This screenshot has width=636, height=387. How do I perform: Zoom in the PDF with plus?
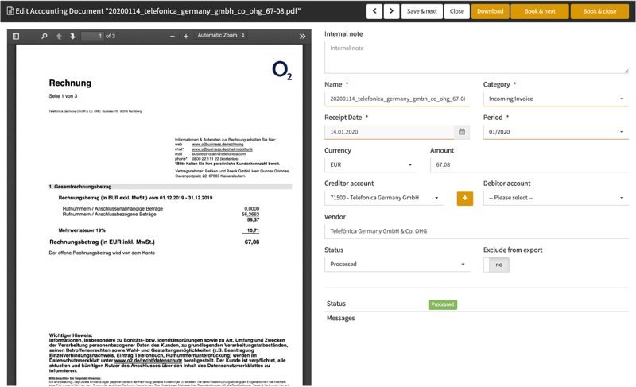186,36
